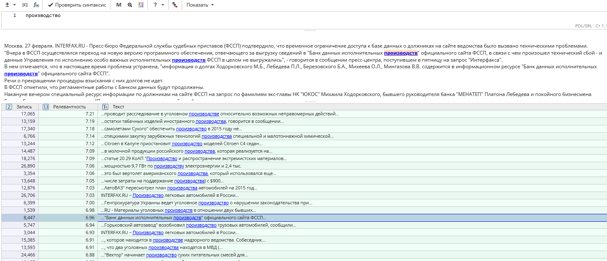The height and width of the screenshot is (261, 607).
Task: Select record number 18,276
Action: 28,158
